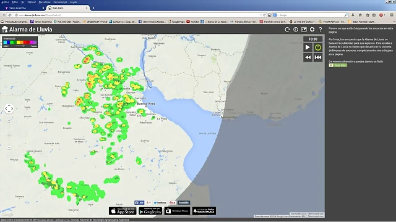Click the Flattr donation button

(338, 65)
